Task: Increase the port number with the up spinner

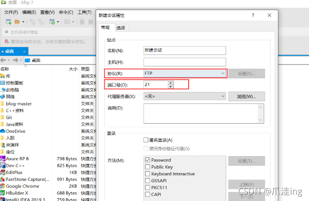Action: (x=171, y=83)
